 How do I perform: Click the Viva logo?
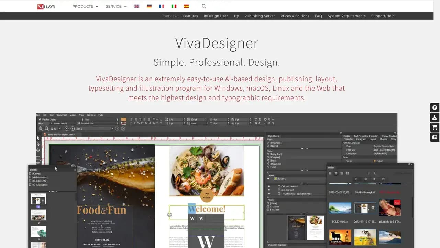click(x=46, y=6)
